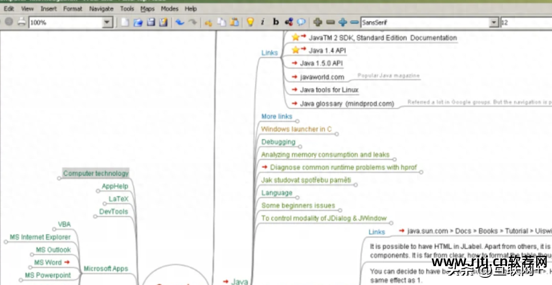Follow red arrow link of Java 1.5.0 API
Viewport: 552px width, 285px height.
(x=295, y=63)
